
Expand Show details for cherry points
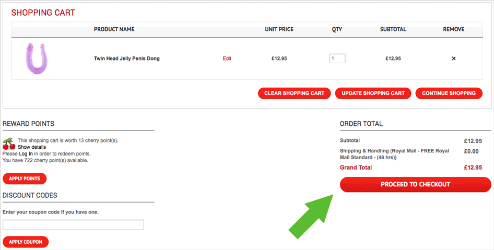point(32,147)
